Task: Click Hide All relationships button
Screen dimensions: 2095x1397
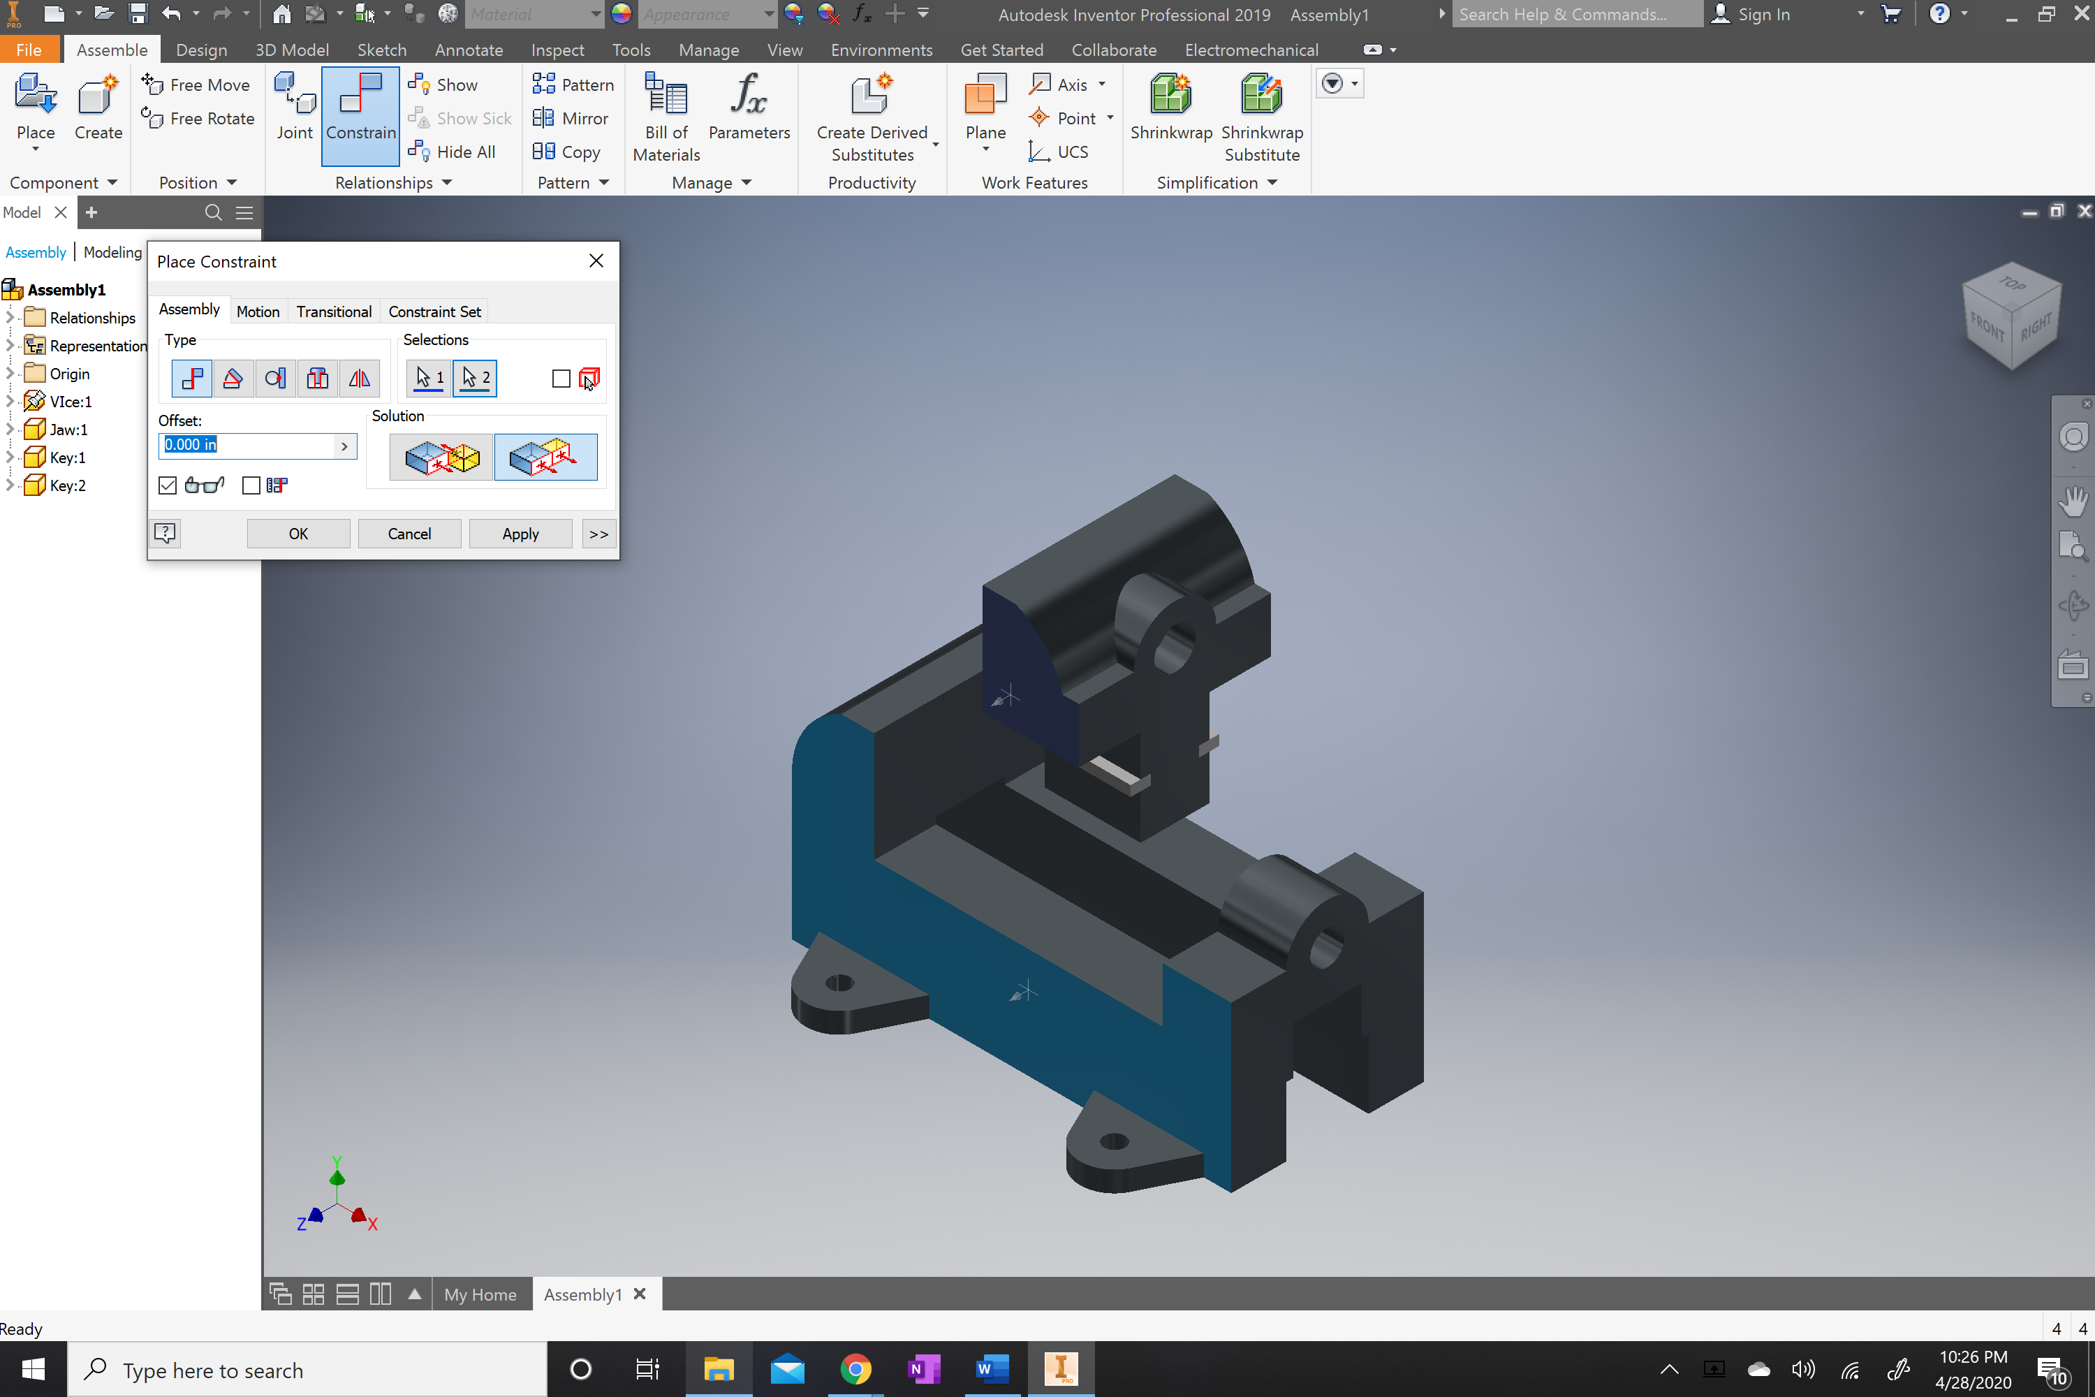Action: 452,152
